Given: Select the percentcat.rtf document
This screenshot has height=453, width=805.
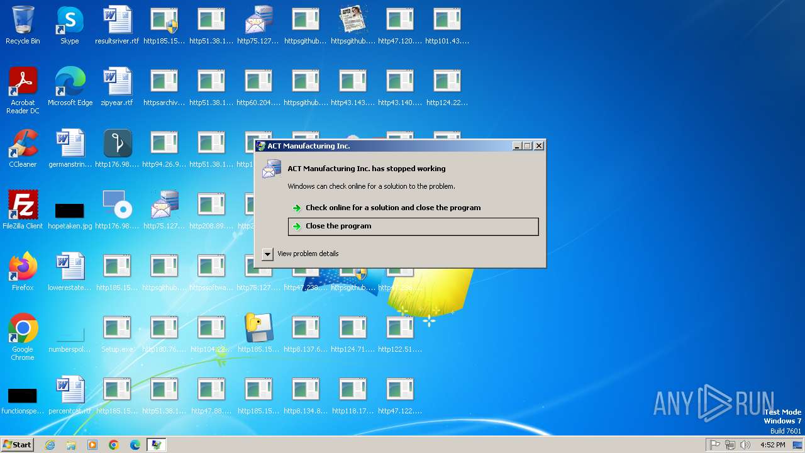Looking at the screenshot, I should click(x=70, y=395).
